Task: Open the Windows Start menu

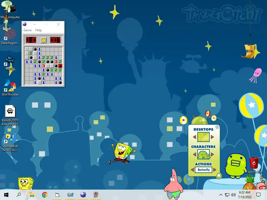Action: [x=6, y=195]
